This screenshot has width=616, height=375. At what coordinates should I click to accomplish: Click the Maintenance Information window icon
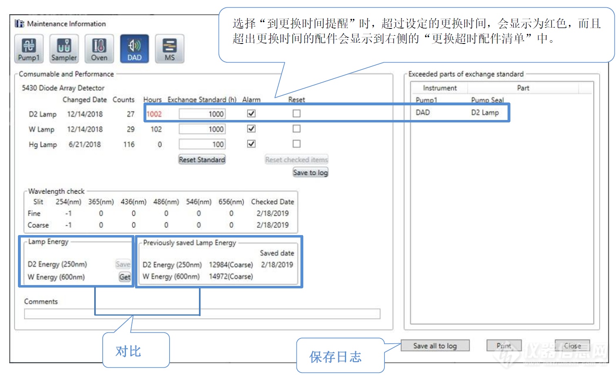(x=20, y=24)
